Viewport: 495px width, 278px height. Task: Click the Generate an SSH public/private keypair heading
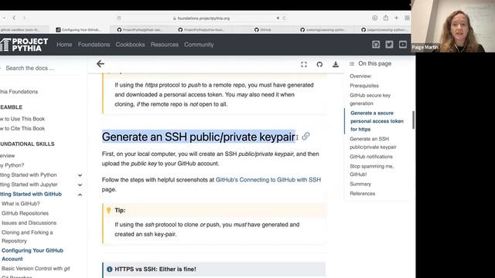tap(198, 137)
